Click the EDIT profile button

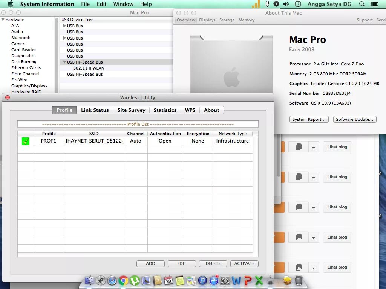click(182, 263)
